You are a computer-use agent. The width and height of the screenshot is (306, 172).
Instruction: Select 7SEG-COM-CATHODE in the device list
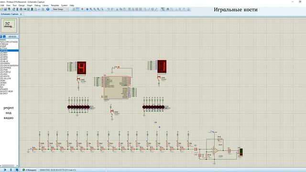pyautogui.click(x=9, y=42)
